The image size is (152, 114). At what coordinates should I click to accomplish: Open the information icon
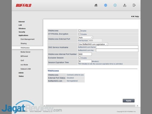pyautogui.click(x=115, y=5)
